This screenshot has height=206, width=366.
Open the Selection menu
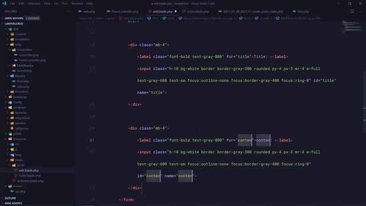click(34, 4)
